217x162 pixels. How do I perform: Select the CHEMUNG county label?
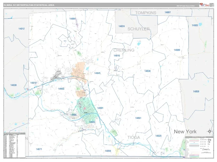tap(124, 50)
